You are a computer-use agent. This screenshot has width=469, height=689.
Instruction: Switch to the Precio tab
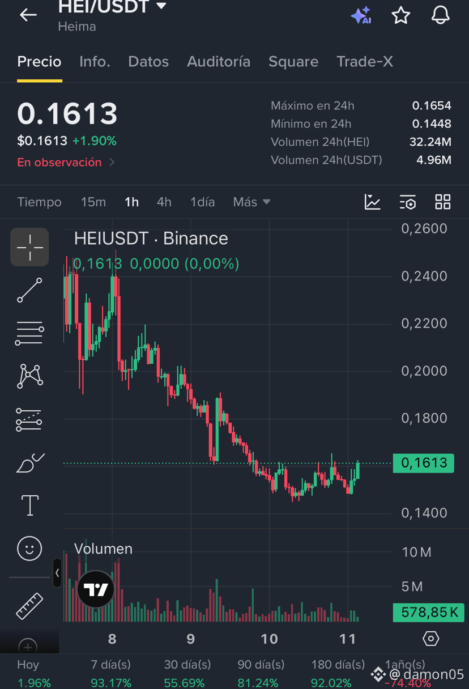pyautogui.click(x=39, y=62)
